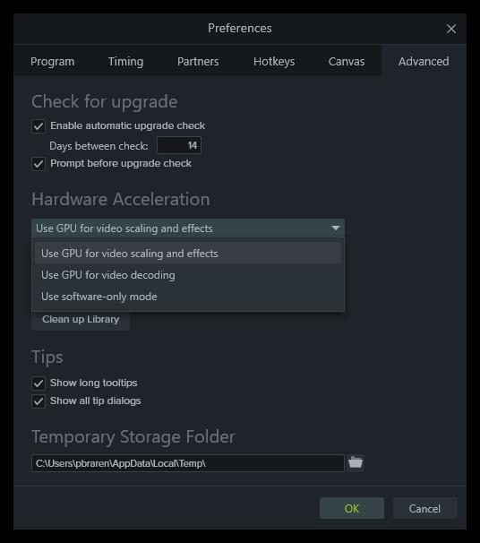
Task: Go to the Partners tab
Action: (x=198, y=61)
